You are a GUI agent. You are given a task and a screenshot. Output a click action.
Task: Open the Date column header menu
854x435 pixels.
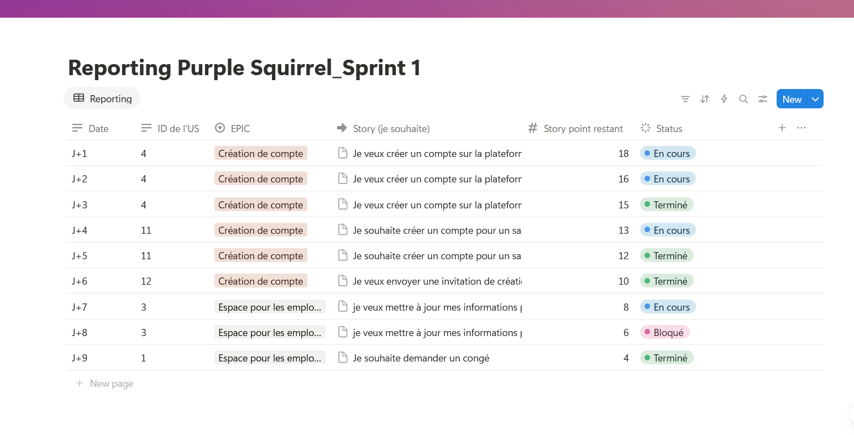pos(98,128)
